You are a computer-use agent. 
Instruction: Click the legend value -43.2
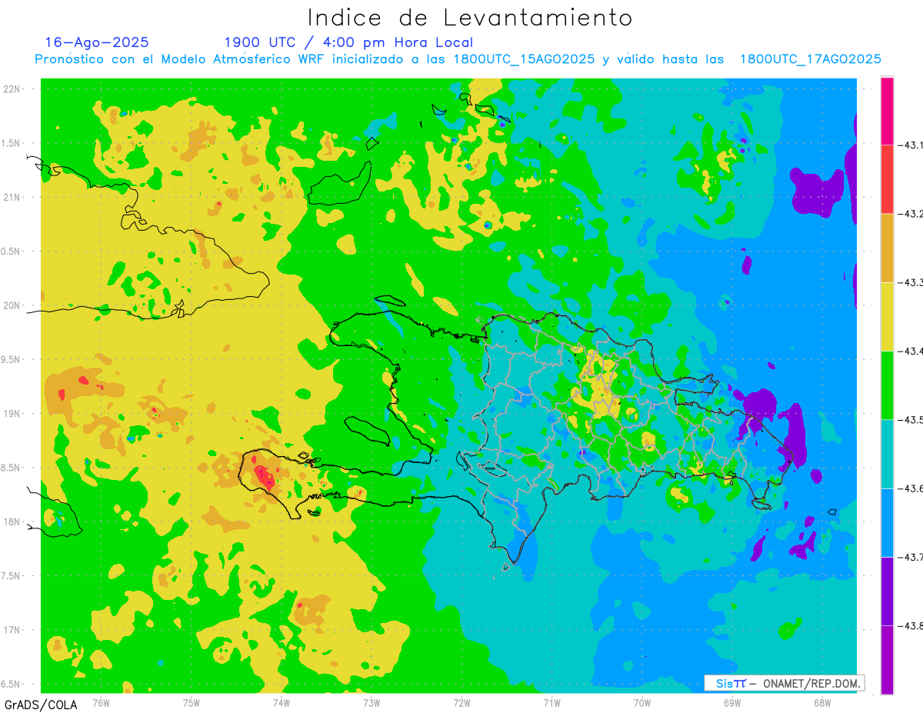click(911, 214)
